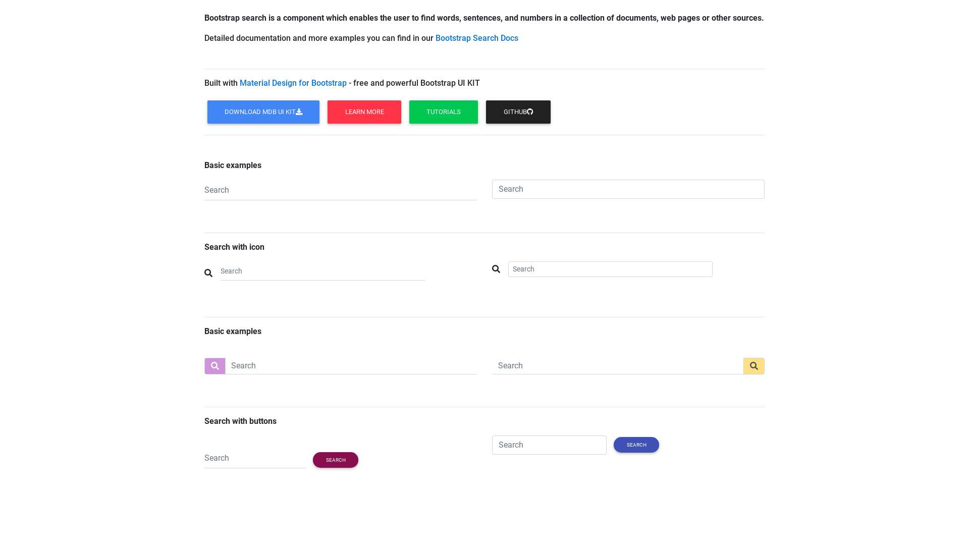This screenshot has height=545, width=969.
Task: Click the TUTORIALS button
Action: 443,112
